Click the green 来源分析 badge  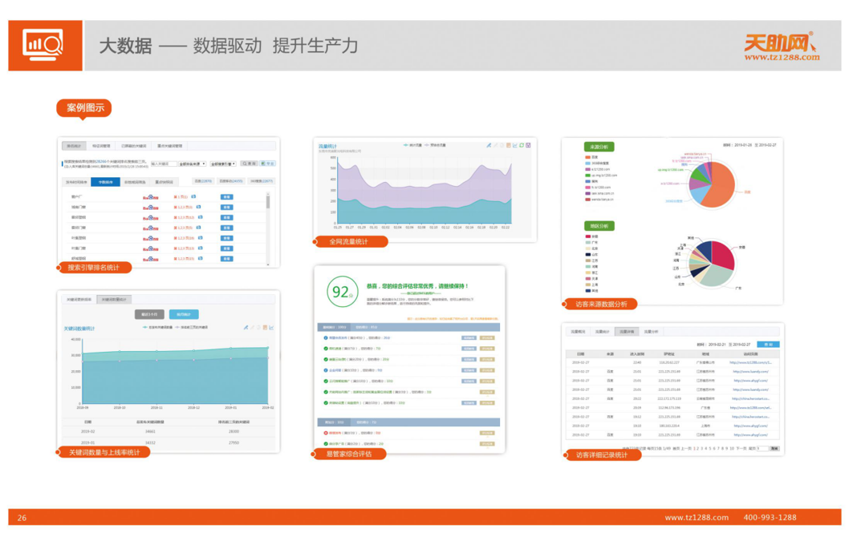point(599,147)
